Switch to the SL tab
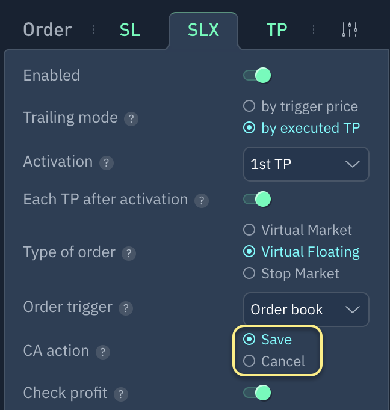This screenshot has height=410, width=390. tap(130, 30)
